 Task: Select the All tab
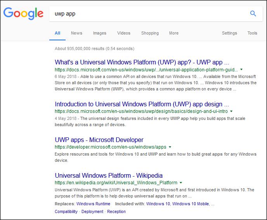(x=57, y=33)
